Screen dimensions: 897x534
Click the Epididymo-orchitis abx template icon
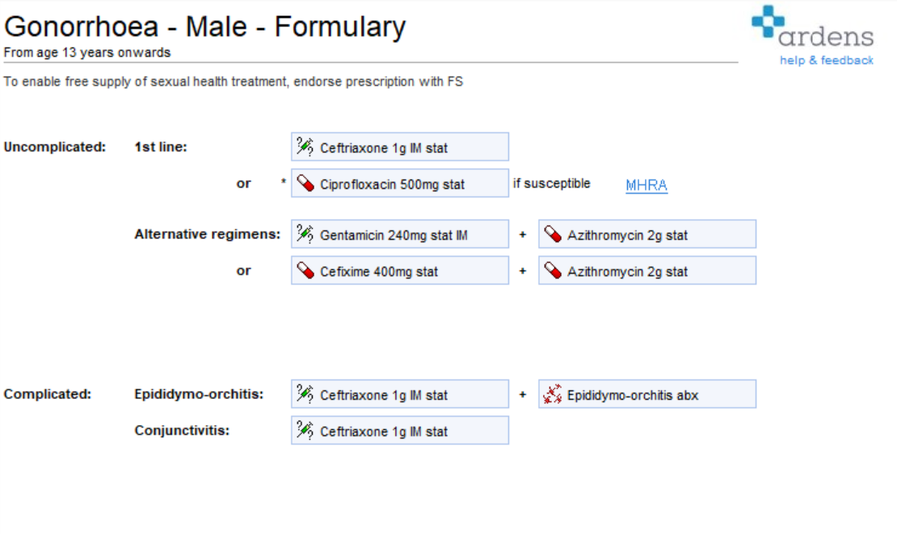click(x=553, y=394)
